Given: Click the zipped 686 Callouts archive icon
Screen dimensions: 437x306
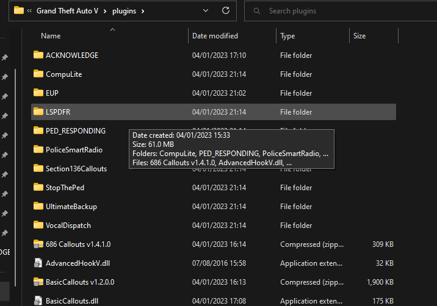Looking at the screenshot, I should click(x=38, y=244).
